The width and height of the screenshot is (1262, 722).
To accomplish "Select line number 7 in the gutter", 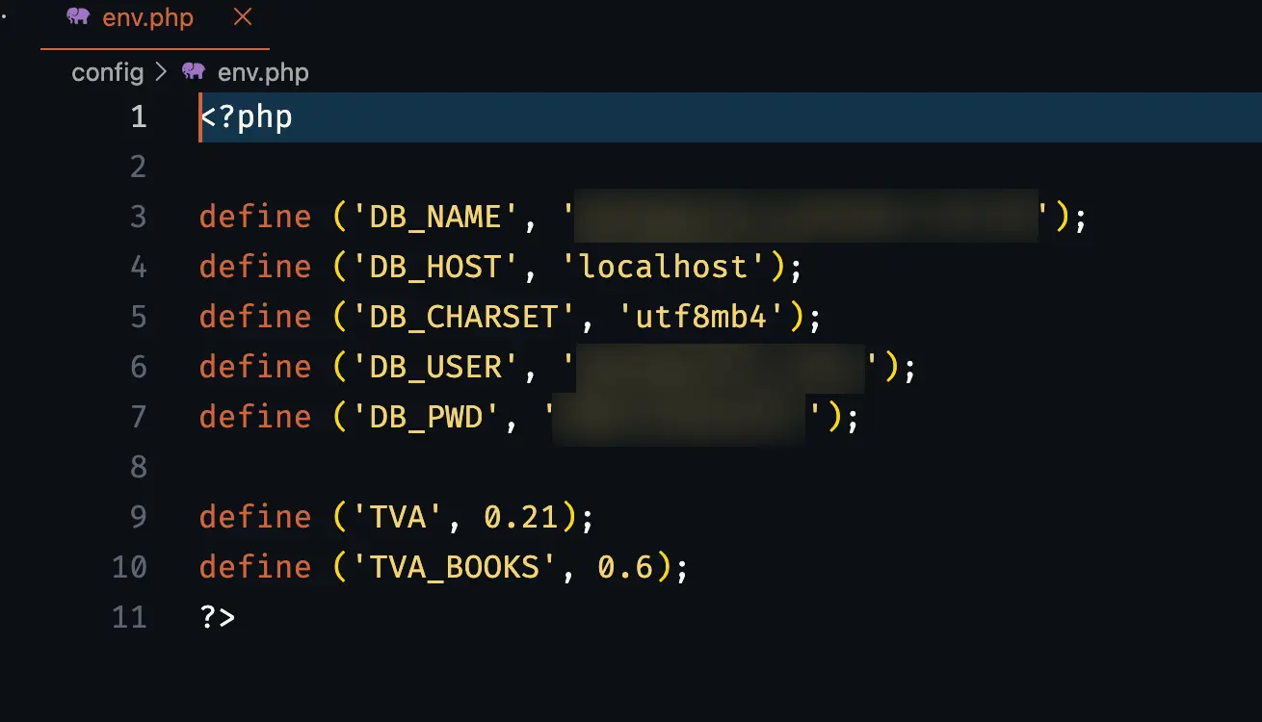I will pos(139,417).
